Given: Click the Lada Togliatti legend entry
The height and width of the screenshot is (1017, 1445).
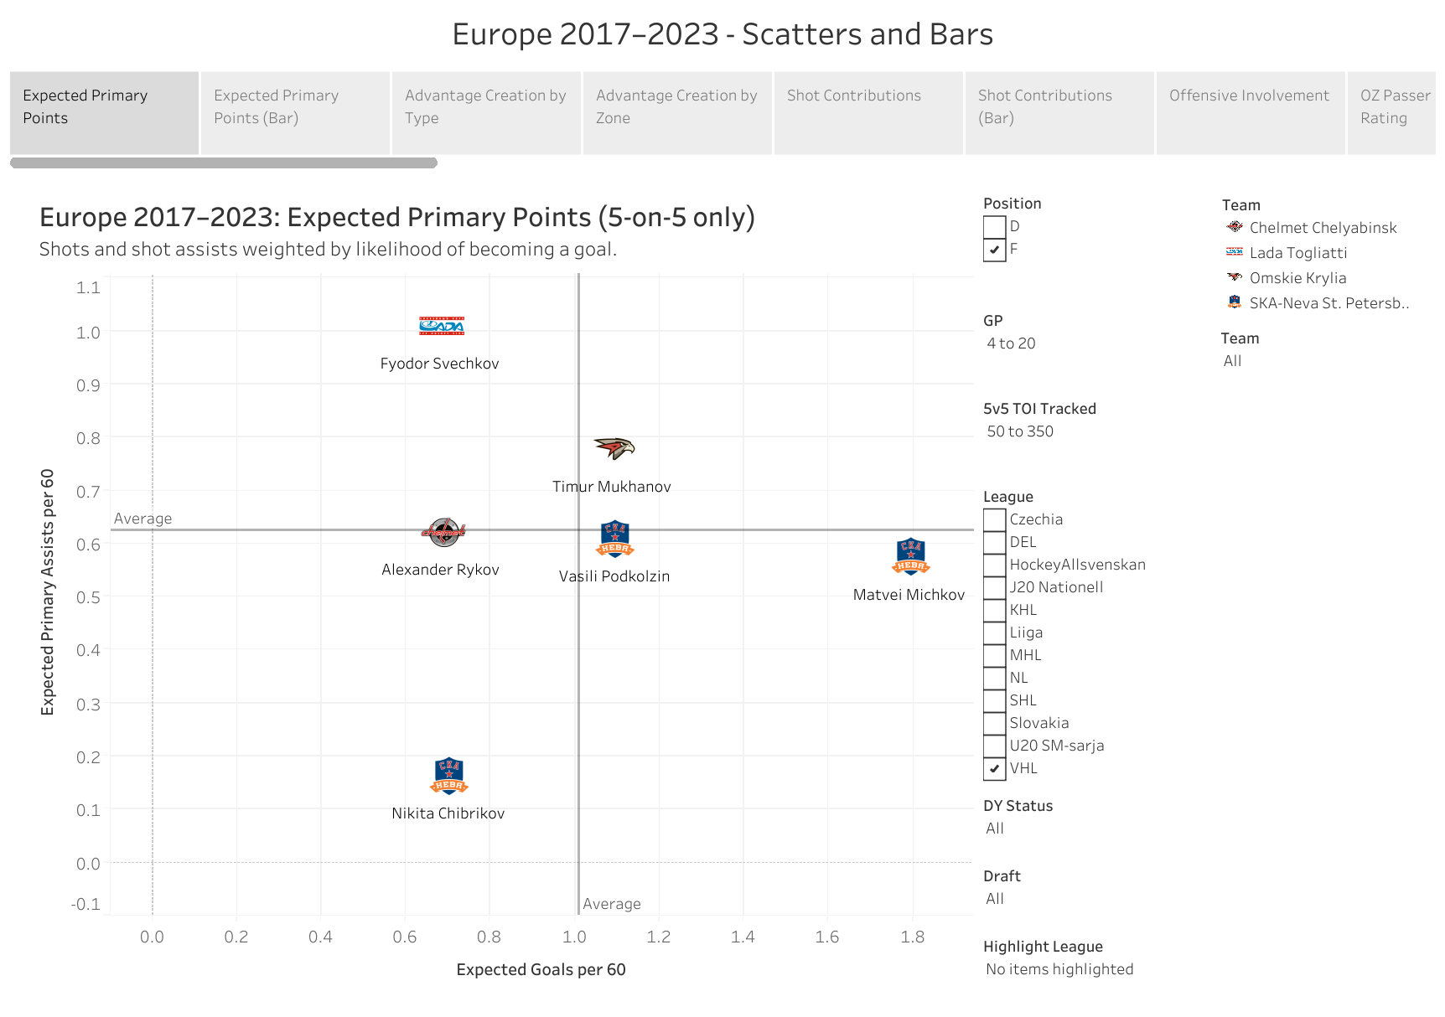Looking at the screenshot, I should (1297, 253).
